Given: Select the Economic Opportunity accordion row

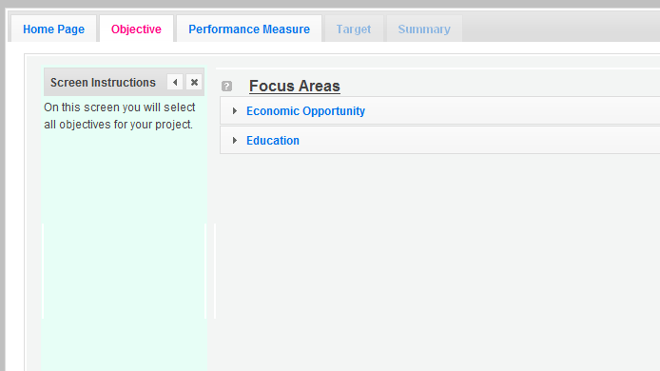Looking at the screenshot, I should 440,110.
